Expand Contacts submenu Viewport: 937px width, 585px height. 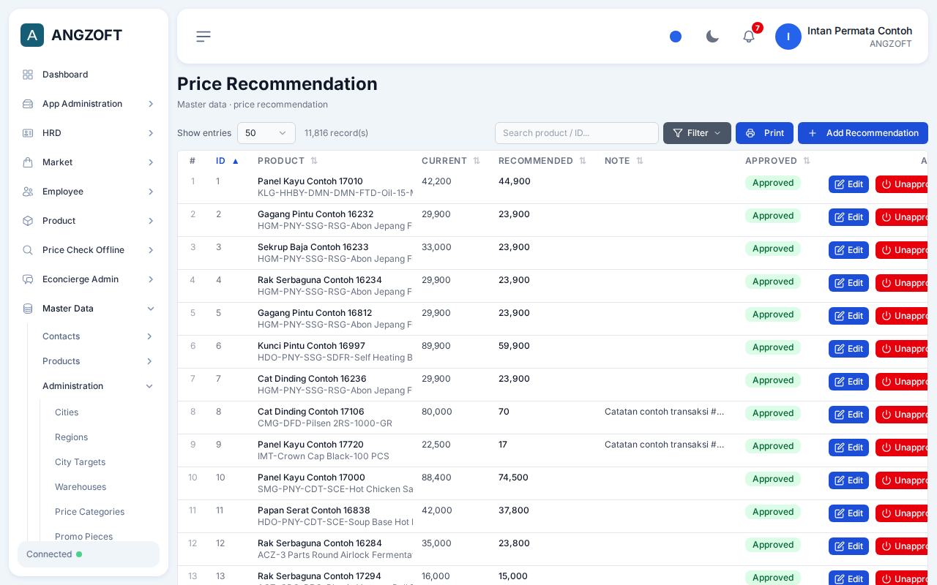tap(98, 336)
